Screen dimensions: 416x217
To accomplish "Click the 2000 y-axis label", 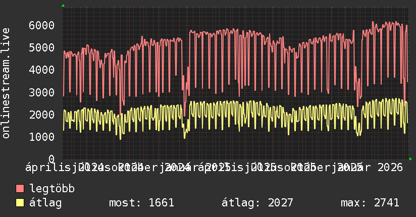I will point(42,115).
